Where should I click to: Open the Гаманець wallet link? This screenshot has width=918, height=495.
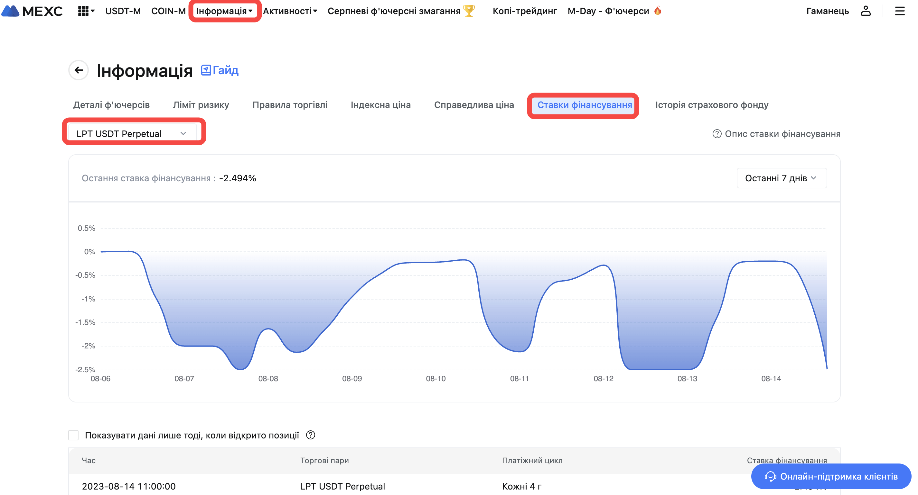pos(827,11)
